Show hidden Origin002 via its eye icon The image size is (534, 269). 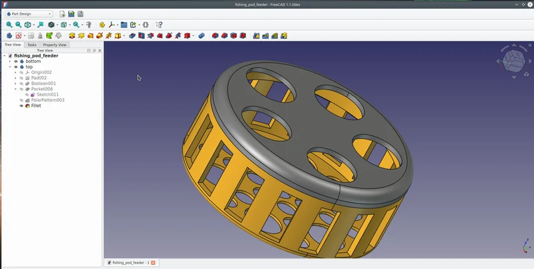click(21, 73)
